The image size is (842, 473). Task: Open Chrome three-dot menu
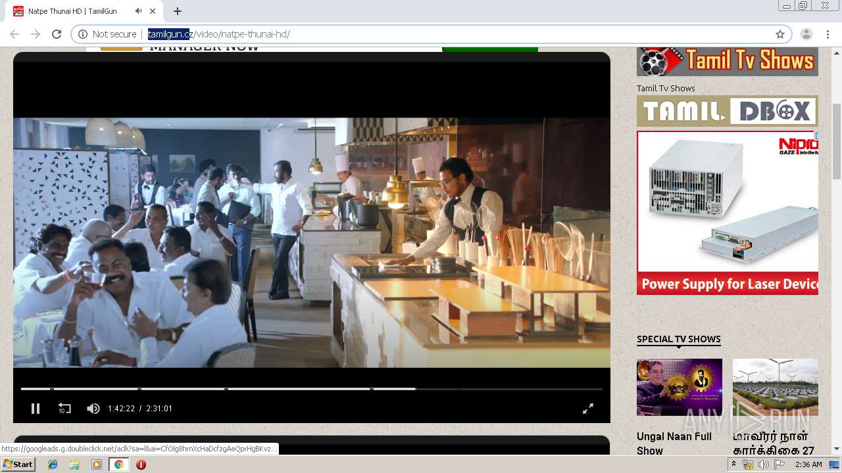[x=828, y=34]
